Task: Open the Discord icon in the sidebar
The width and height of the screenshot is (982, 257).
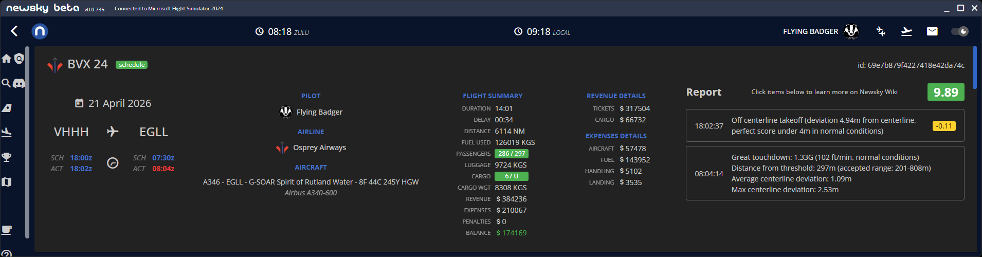Action: tap(19, 83)
